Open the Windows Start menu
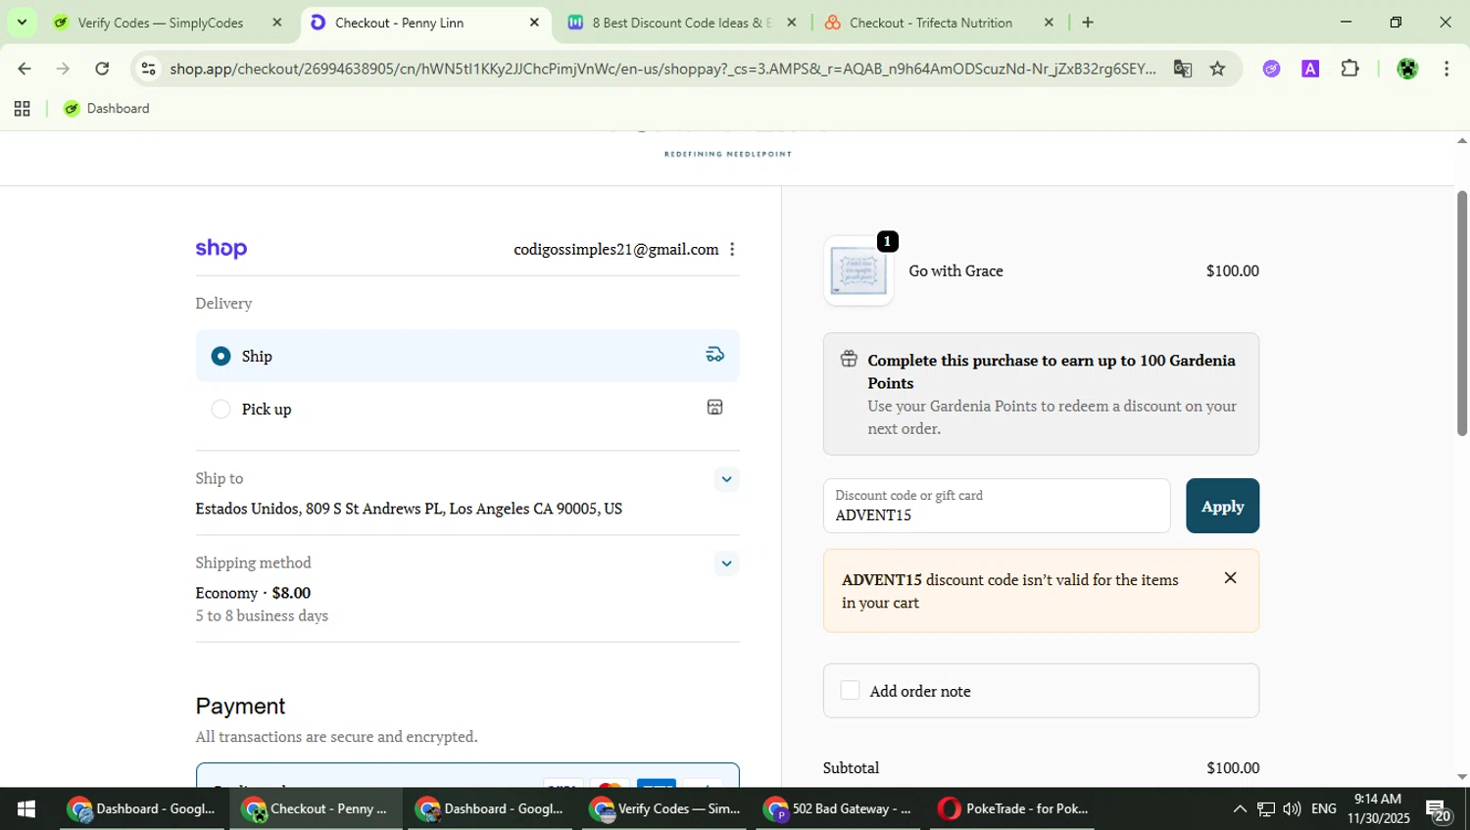This screenshot has height=830, width=1470. point(26,808)
